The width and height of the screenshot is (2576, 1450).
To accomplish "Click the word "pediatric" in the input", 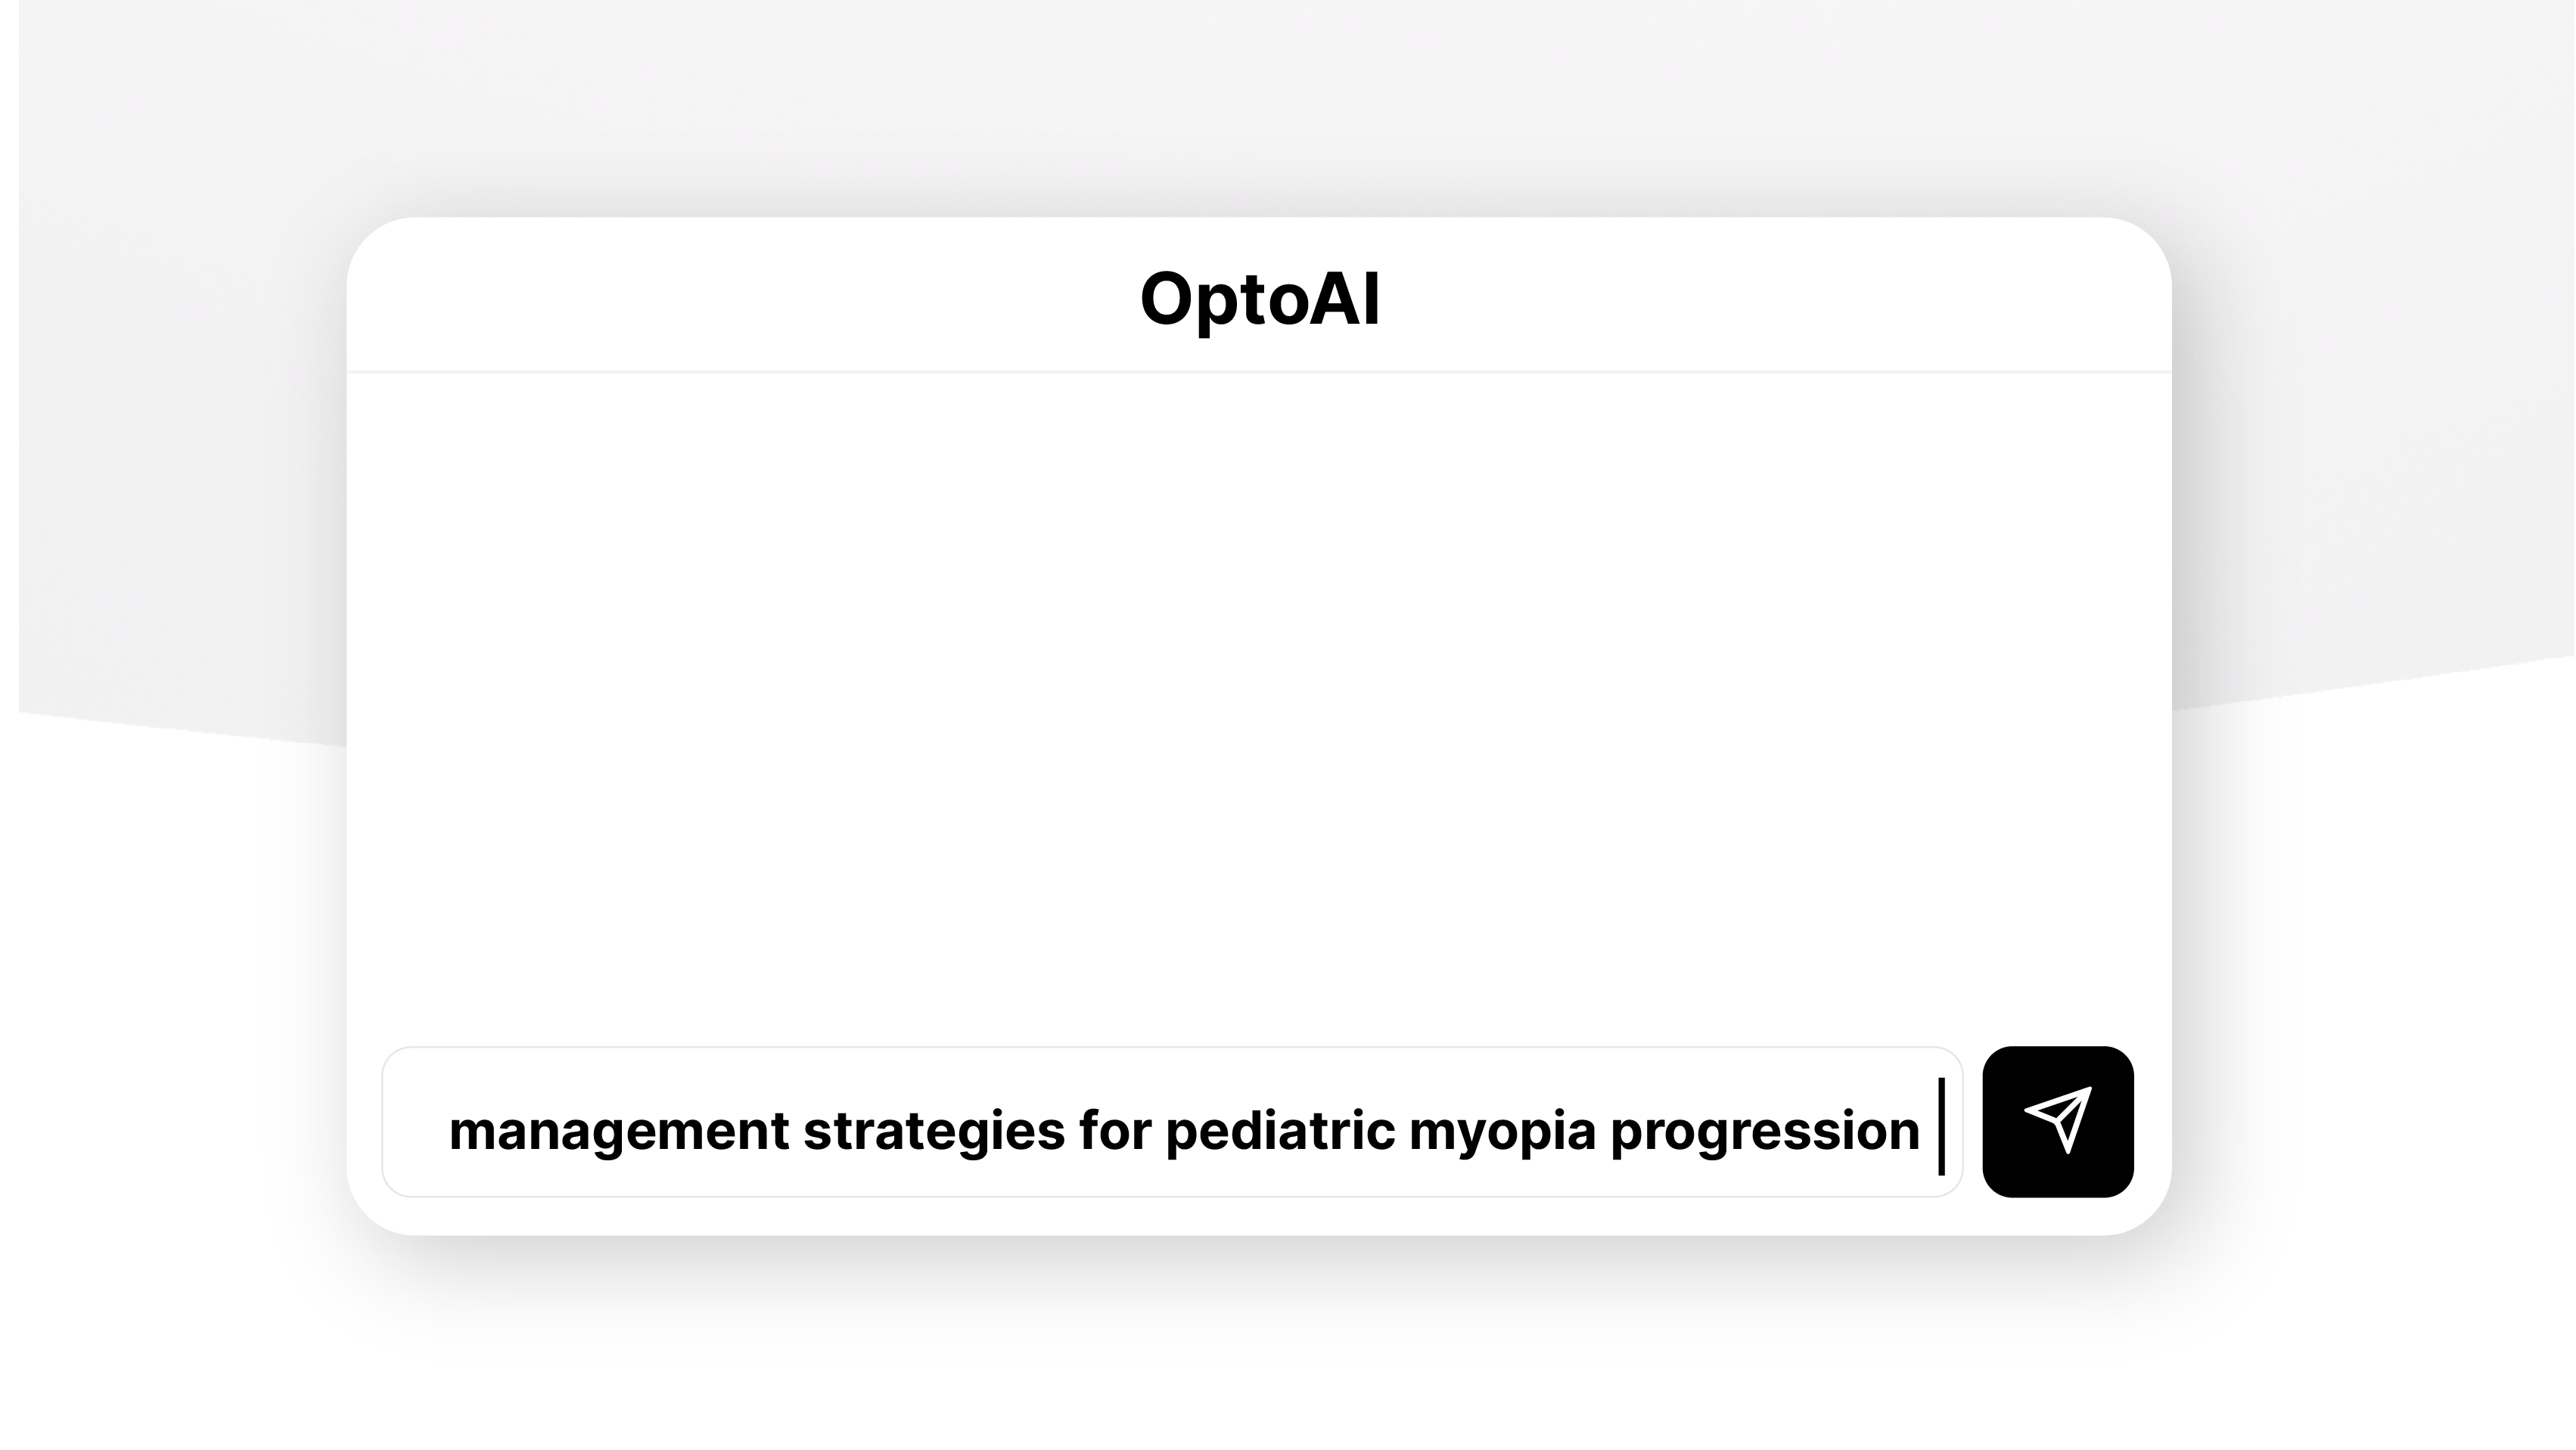I will tap(1280, 1131).
